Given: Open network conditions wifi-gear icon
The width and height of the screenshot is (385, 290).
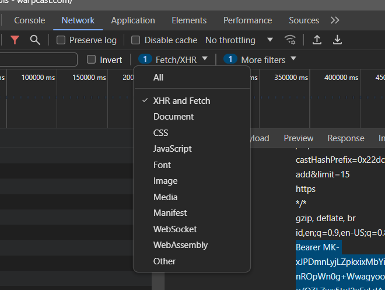Looking at the screenshot, I should click(x=290, y=40).
